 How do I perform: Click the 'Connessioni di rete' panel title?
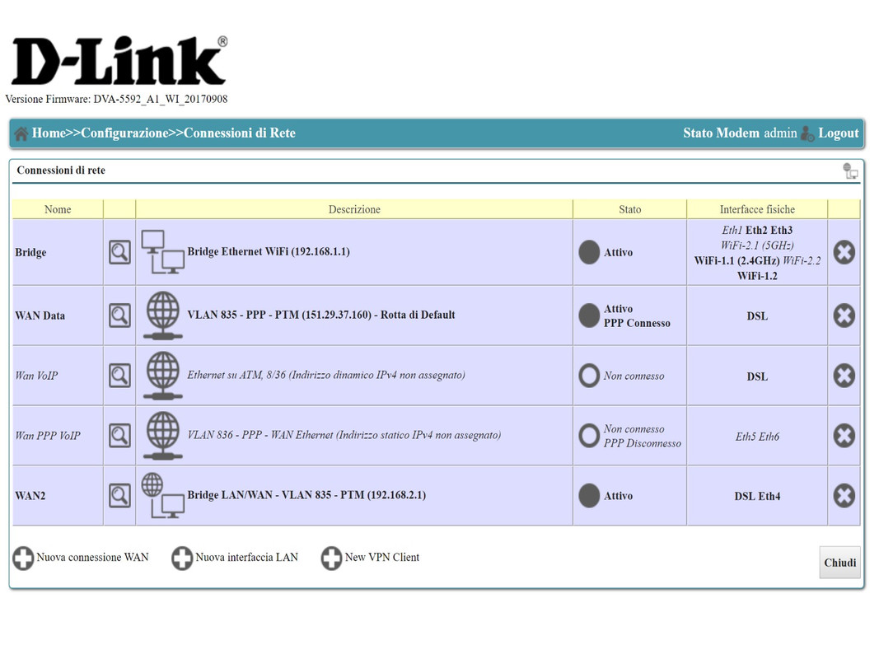(61, 170)
